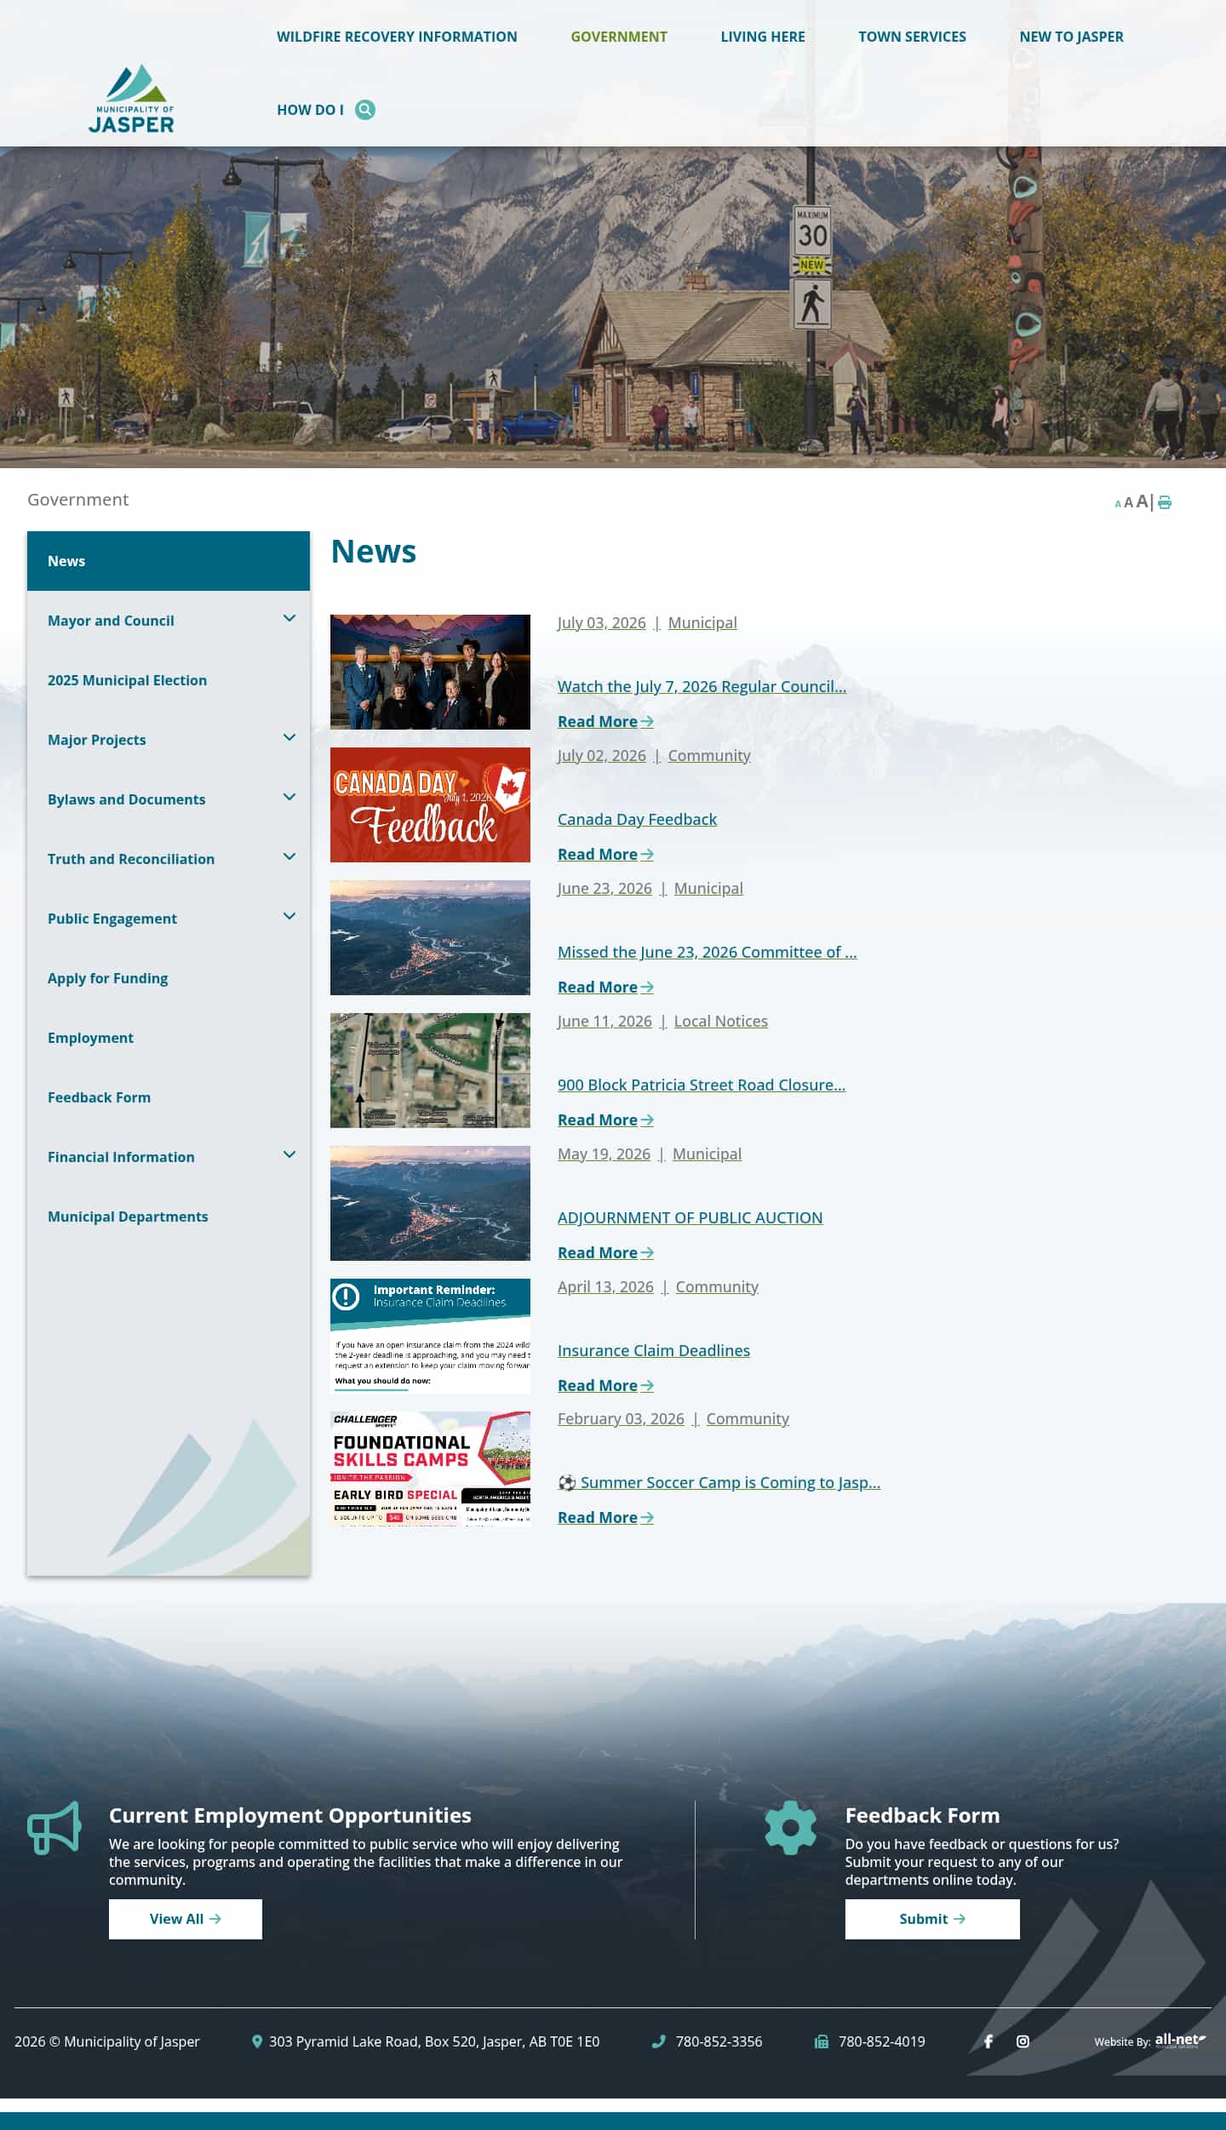Click the fax icon in footer
Screen dimensions: 1226x2130
coord(822,2041)
